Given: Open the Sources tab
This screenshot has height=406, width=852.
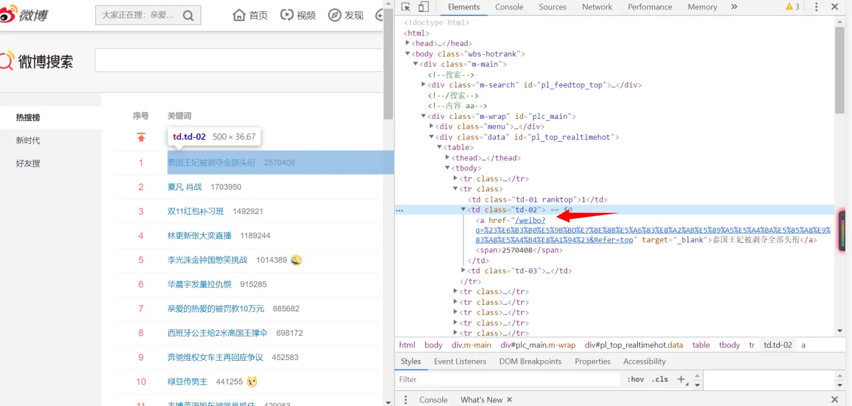Looking at the screenshot, I should [x=552, y=7].
